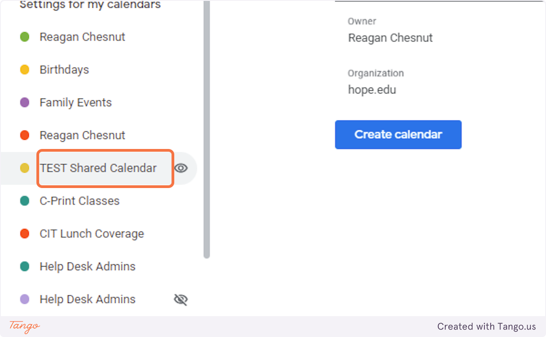
Task: Click the purple color dot beside Family Events
Action: coord(25,103)
